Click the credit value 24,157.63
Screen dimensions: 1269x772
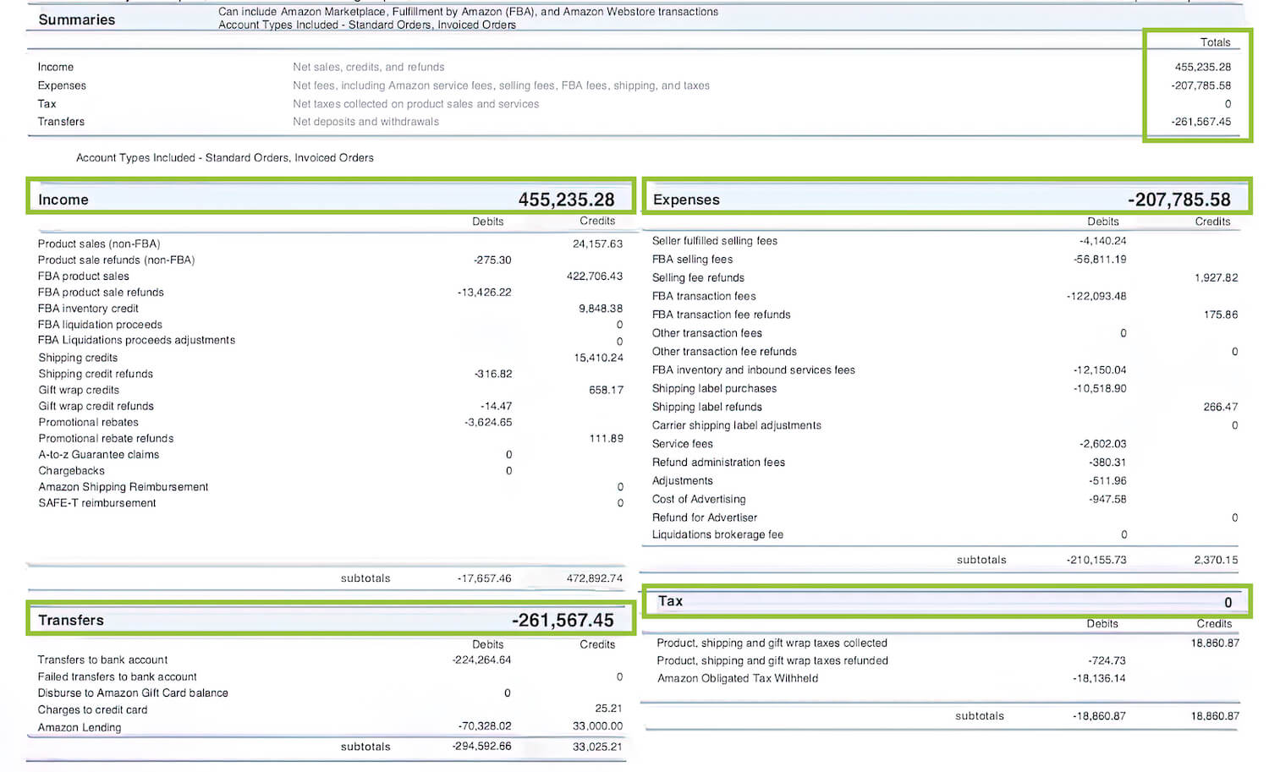pos(597,244)
